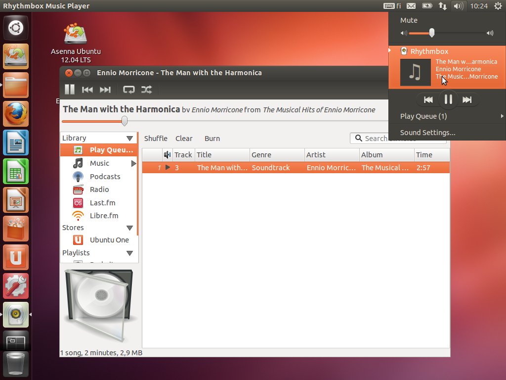Image resolution: width=506 pixels, height=380 pixels.
Task: Sort by the Genre column header
Action: coord(277,155)
